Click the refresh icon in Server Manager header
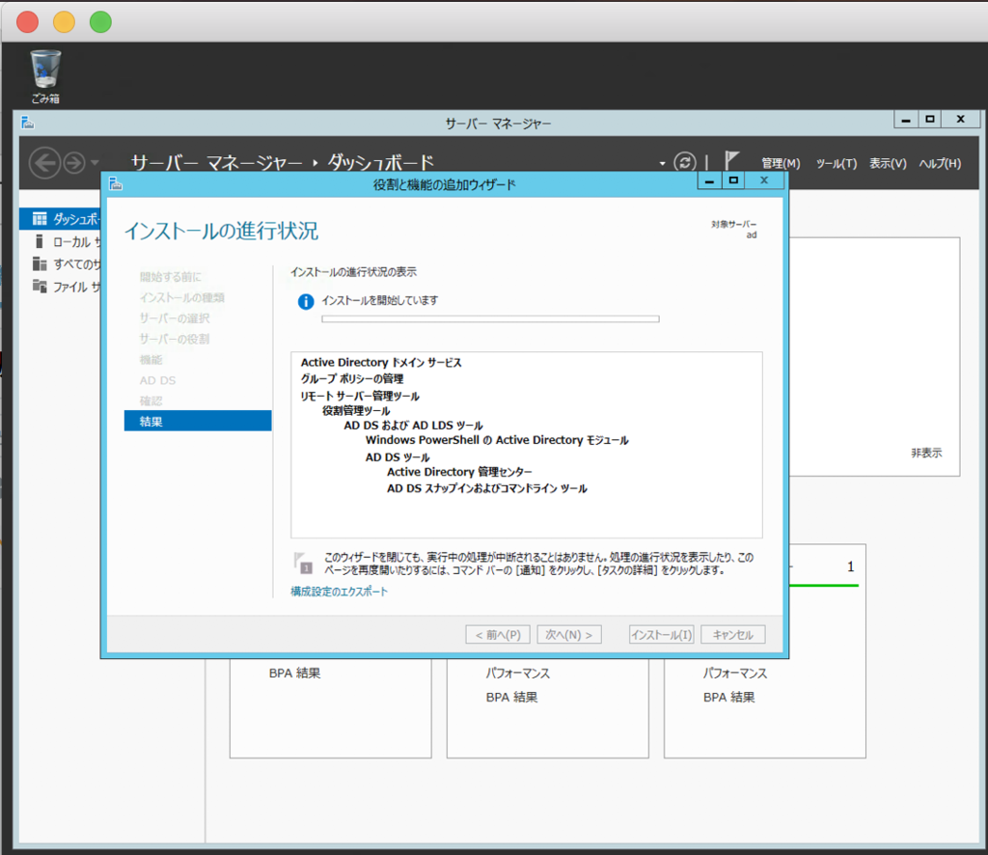The image size is (988, 855). coord(685,162)
